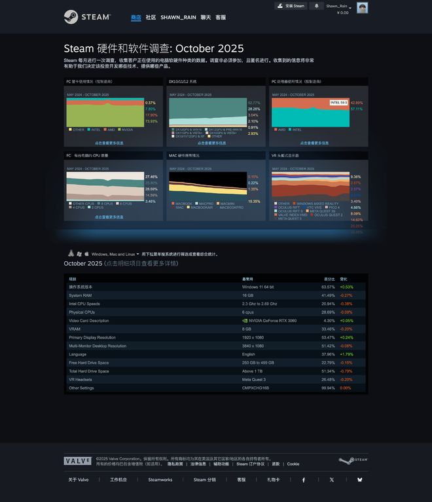Click the 退款 refunds link
This screenshot has width=432, height=502.
coord(276,464)
